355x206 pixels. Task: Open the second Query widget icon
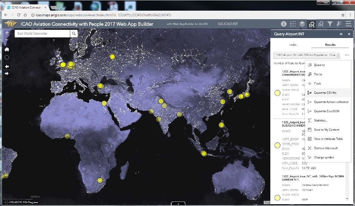(x=321, y=24)
